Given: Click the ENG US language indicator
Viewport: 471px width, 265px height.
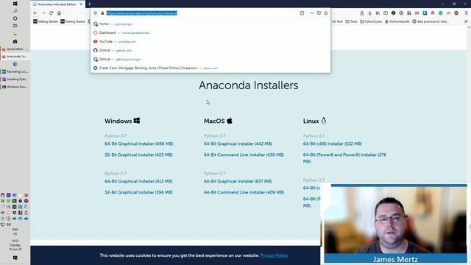Looking at the screenshot, I should pos(15,231).
